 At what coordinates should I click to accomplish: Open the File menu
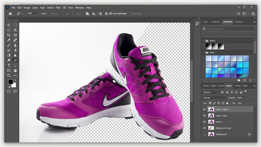coord(13,7)
